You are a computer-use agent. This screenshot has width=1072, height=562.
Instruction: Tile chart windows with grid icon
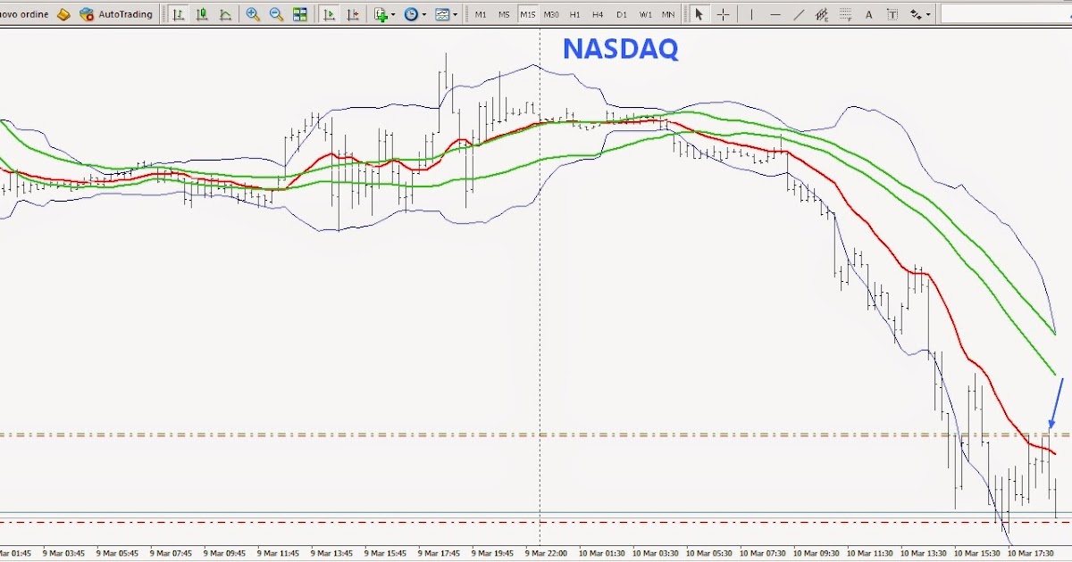pos(300,14)
